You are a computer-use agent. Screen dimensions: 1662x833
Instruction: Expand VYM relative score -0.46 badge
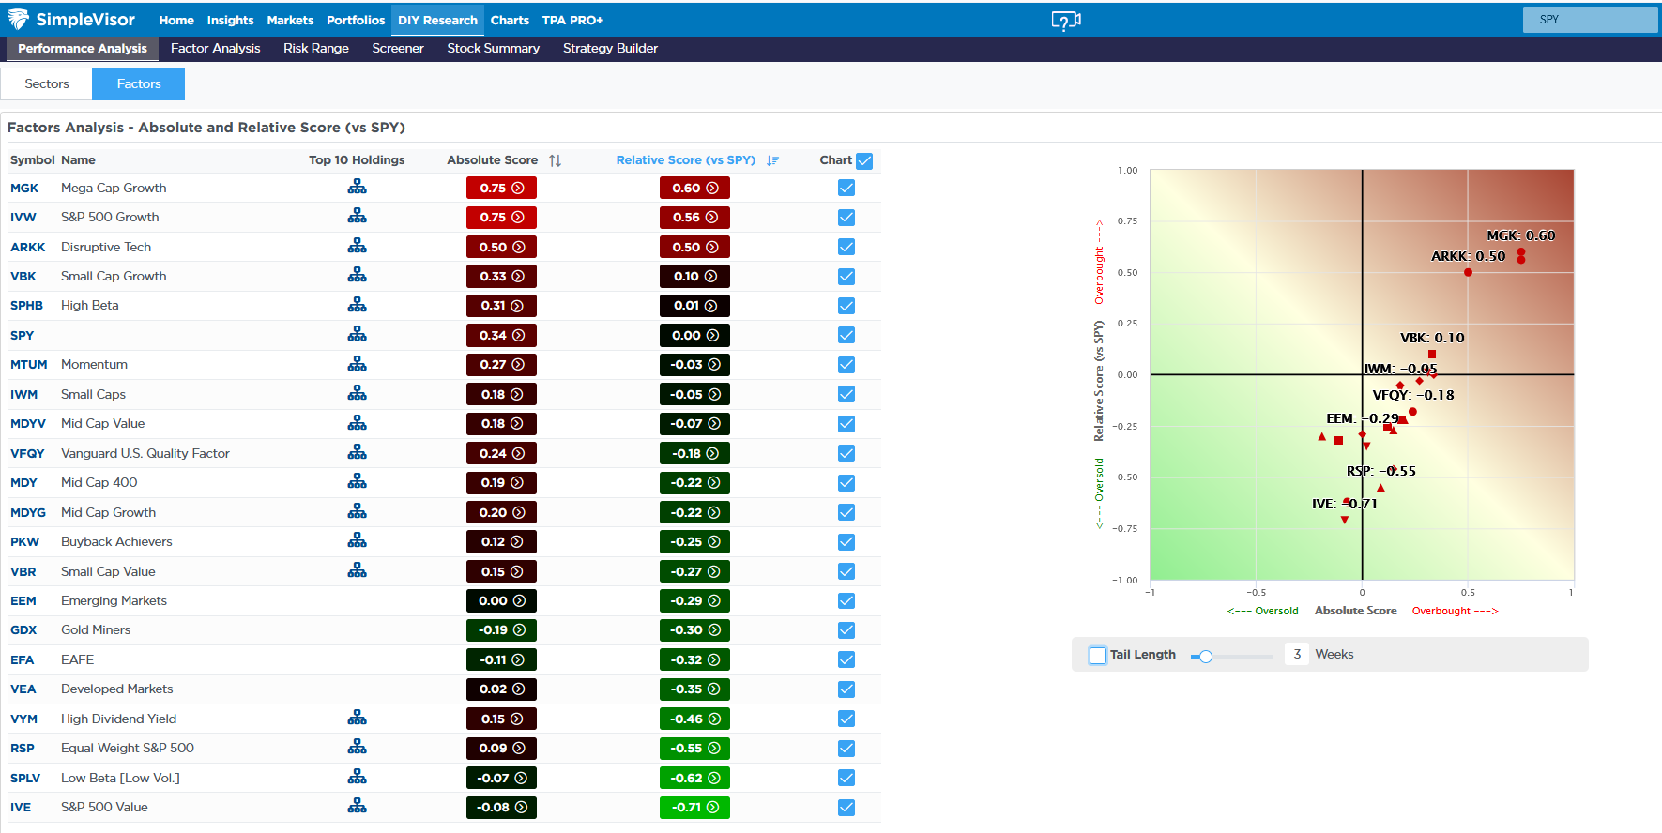694,719
